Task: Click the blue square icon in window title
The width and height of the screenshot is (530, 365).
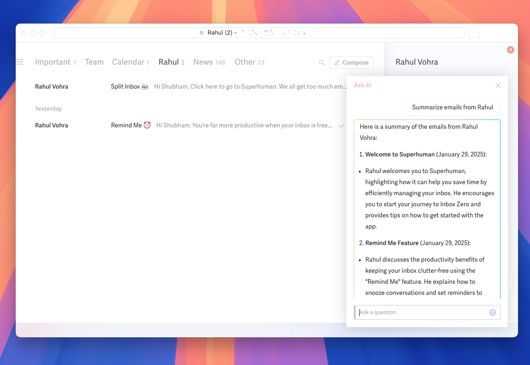Action: (x=202, y=33)
